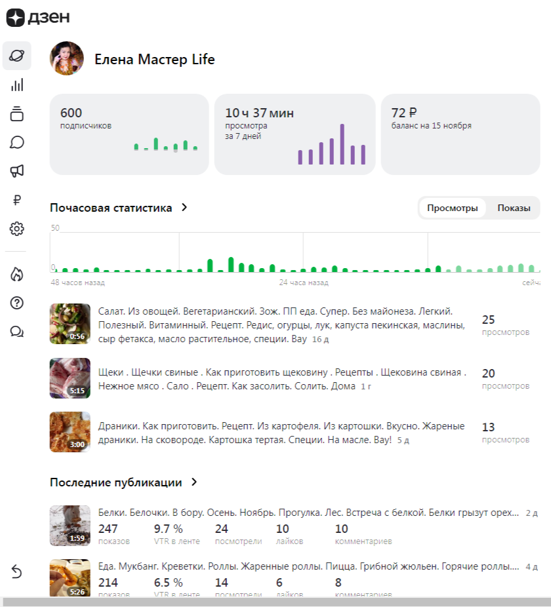Open the ruble monetization icon
The width and height of the screenshot is (551, 607).
[x=17, y=200]
